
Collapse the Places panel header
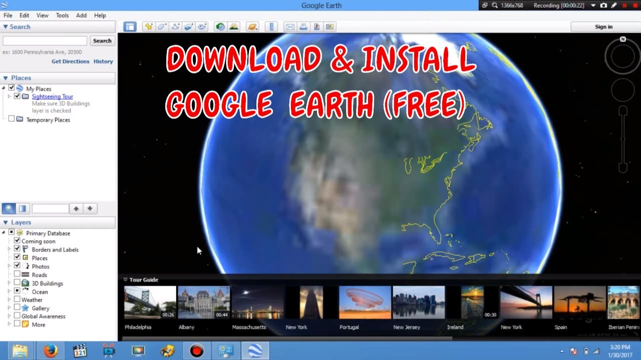pos(58,78)
